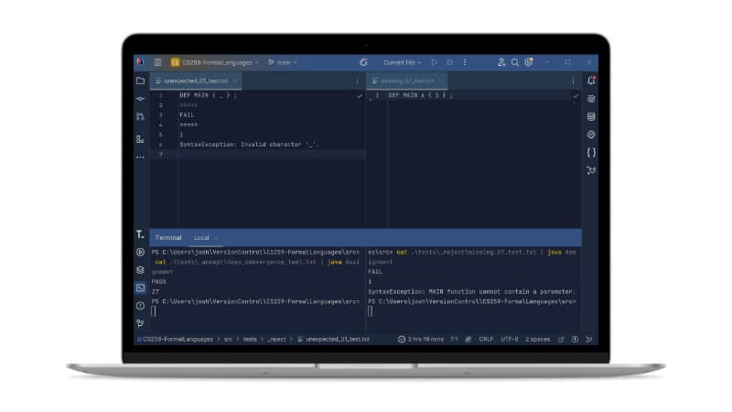Click the left editor inspection checkmark widget

click(x=360, y=95)
